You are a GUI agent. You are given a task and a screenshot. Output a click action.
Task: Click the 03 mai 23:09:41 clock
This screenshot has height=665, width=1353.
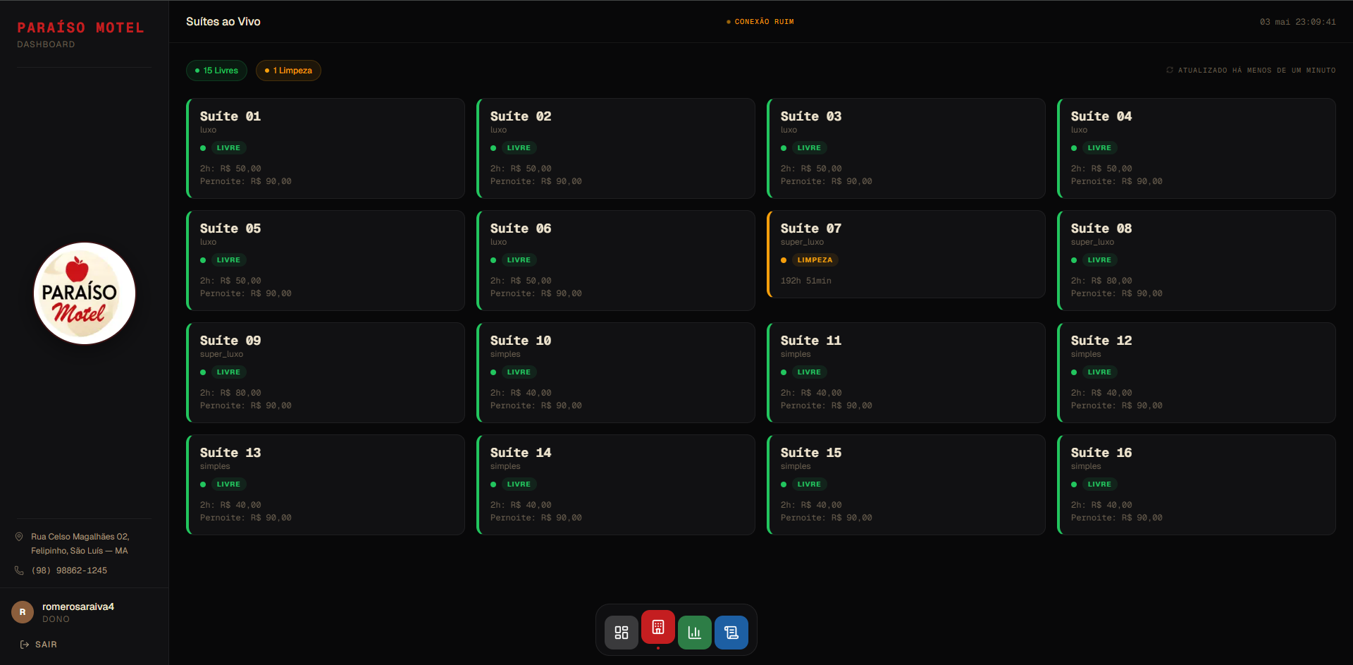click(1297, 22)
